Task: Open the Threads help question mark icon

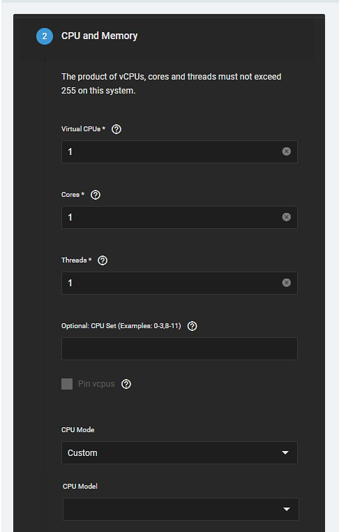Action: click(103, 260)
